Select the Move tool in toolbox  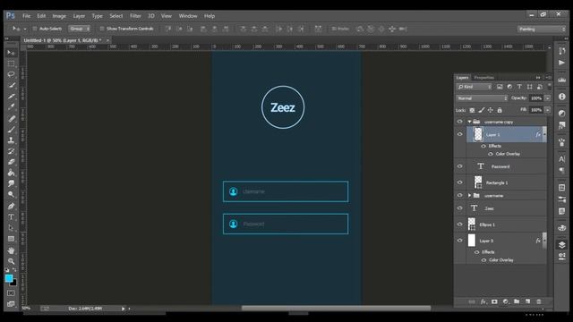point(11,53)
